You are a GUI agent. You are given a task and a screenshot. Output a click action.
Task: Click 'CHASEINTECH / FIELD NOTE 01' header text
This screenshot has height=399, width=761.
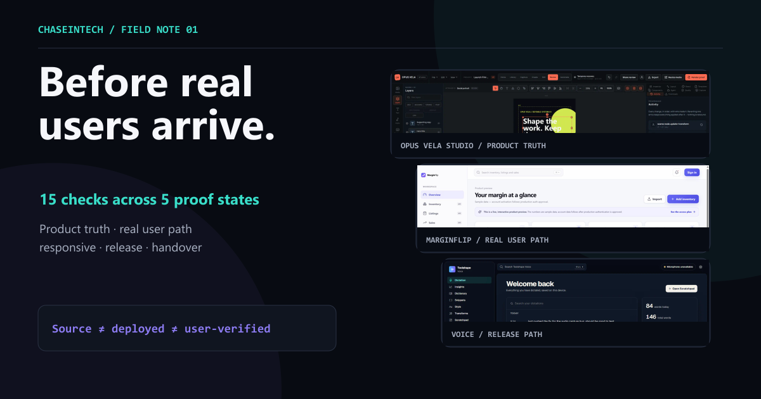118,30
